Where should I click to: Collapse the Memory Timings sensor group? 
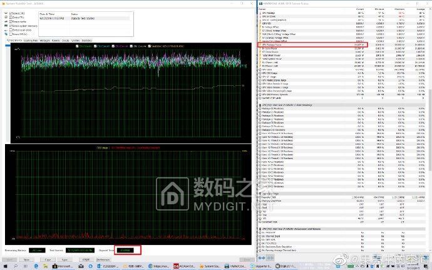tap(260, 194)
